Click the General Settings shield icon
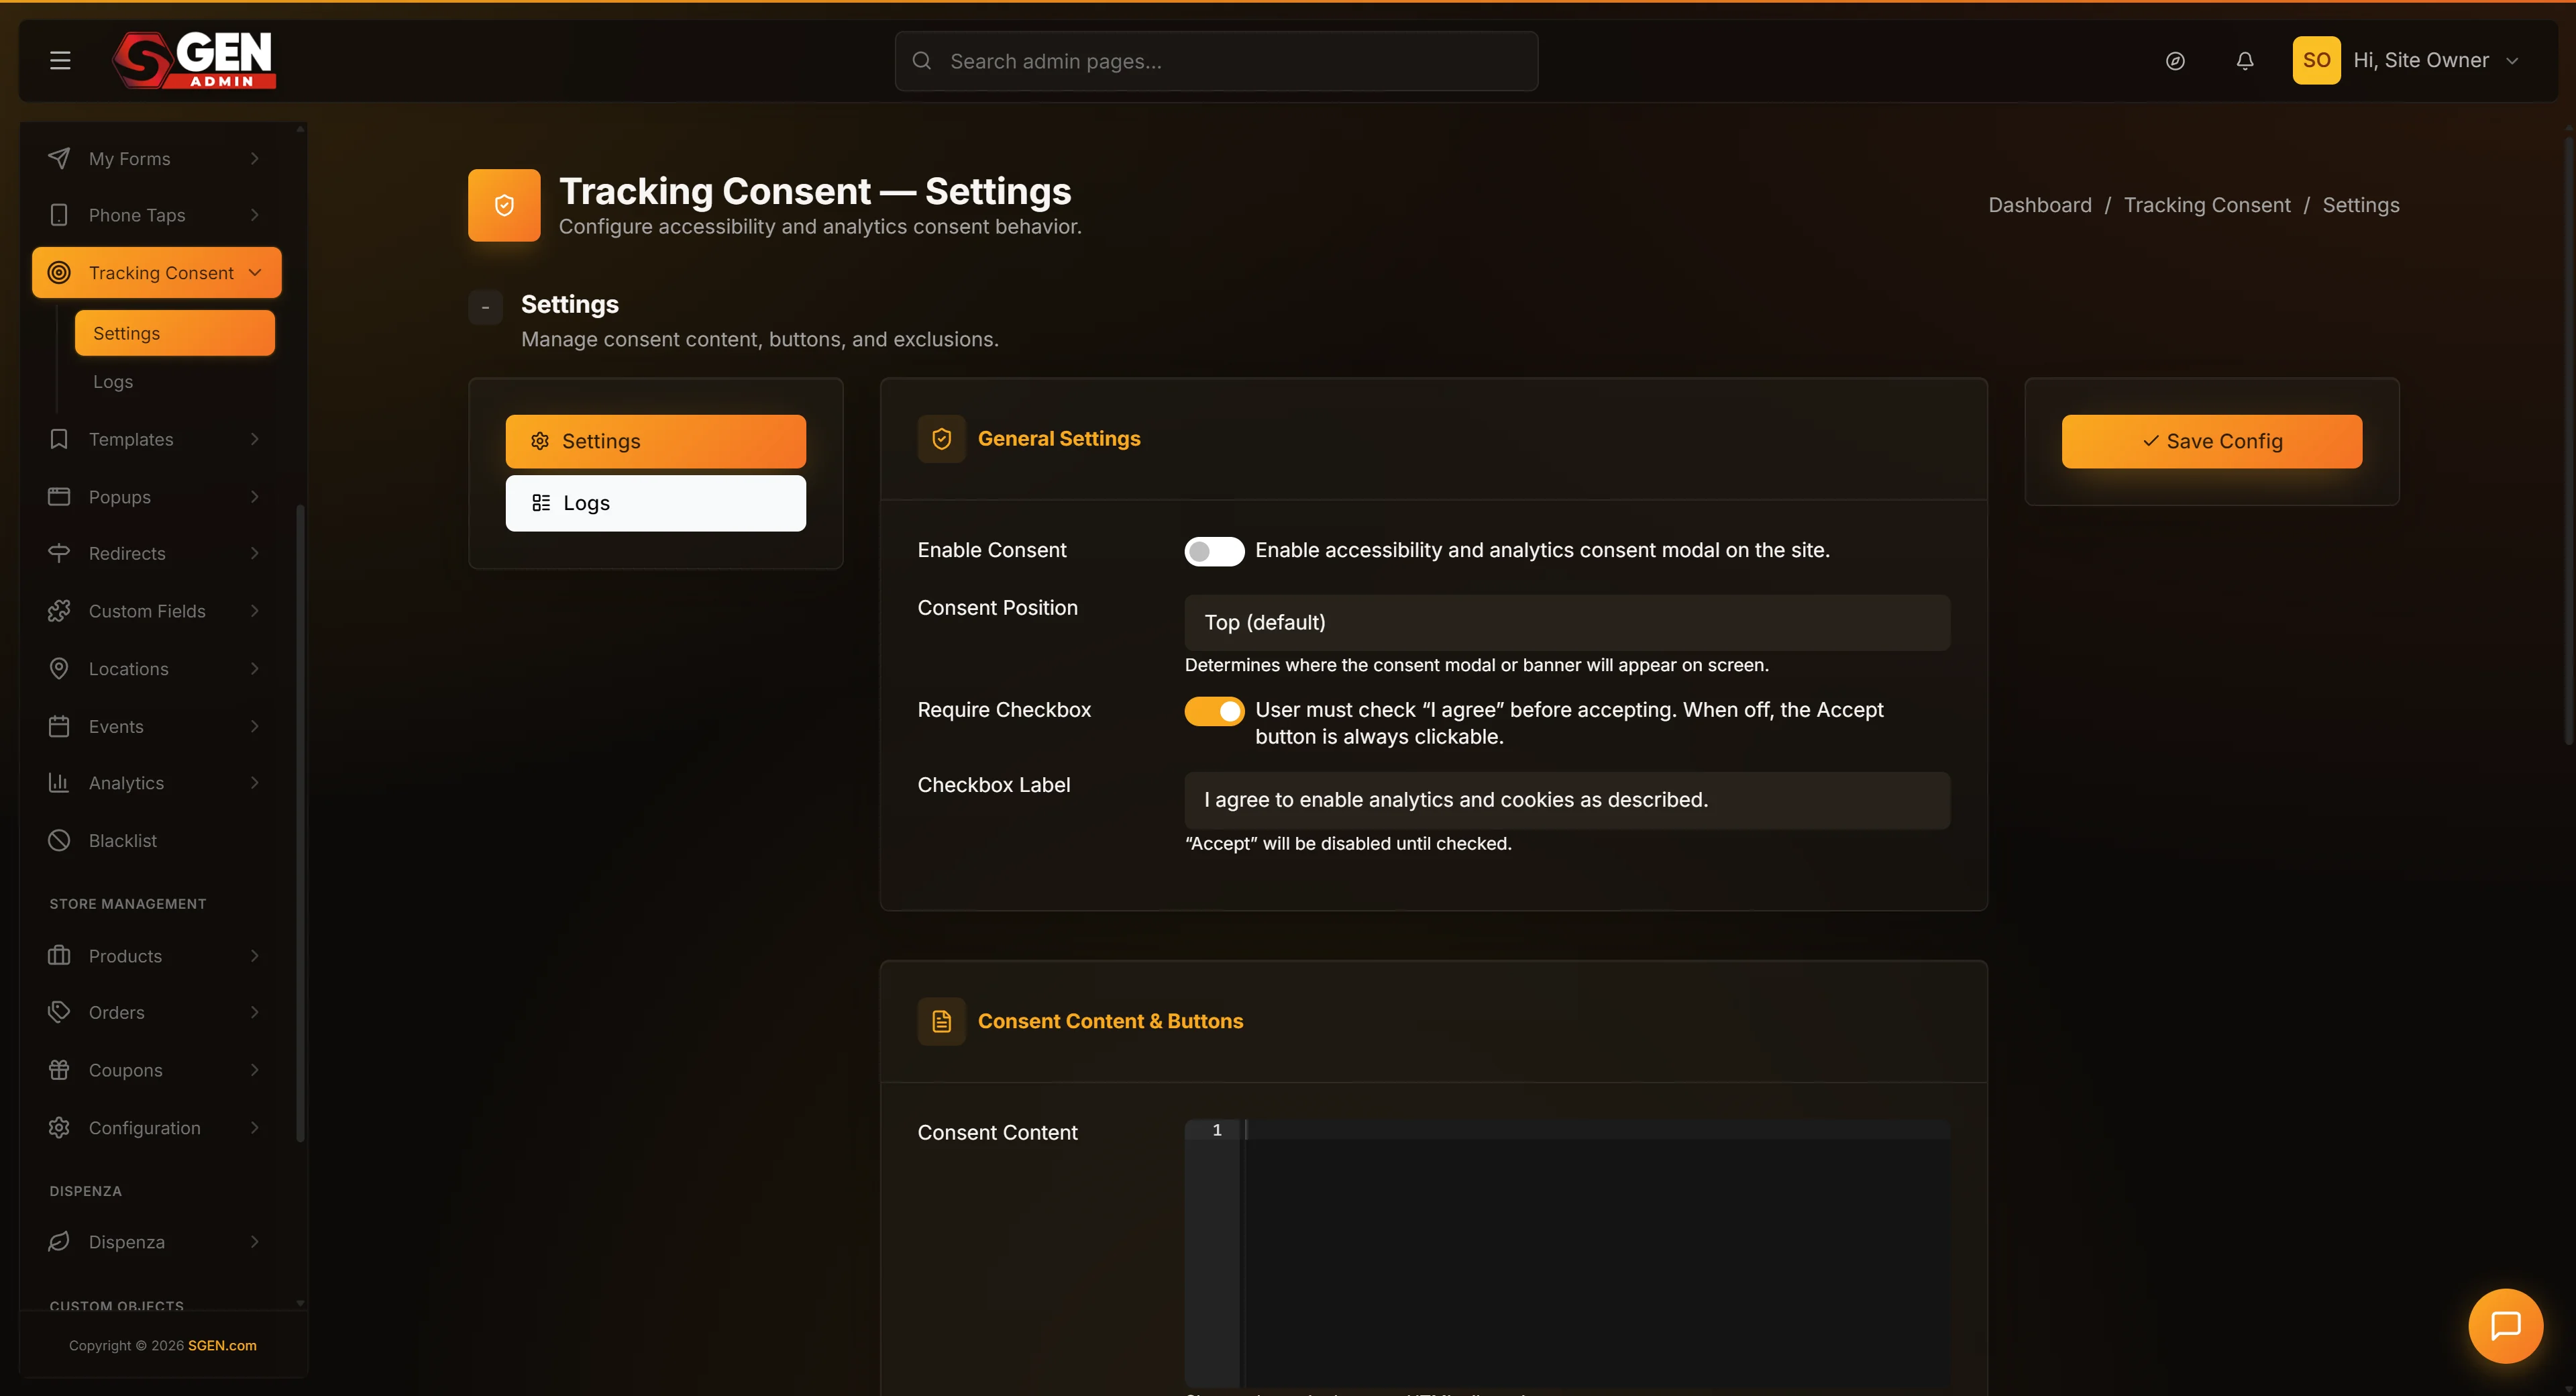2576x1396 pixels. pyautogui.click(x=941, y=438)
